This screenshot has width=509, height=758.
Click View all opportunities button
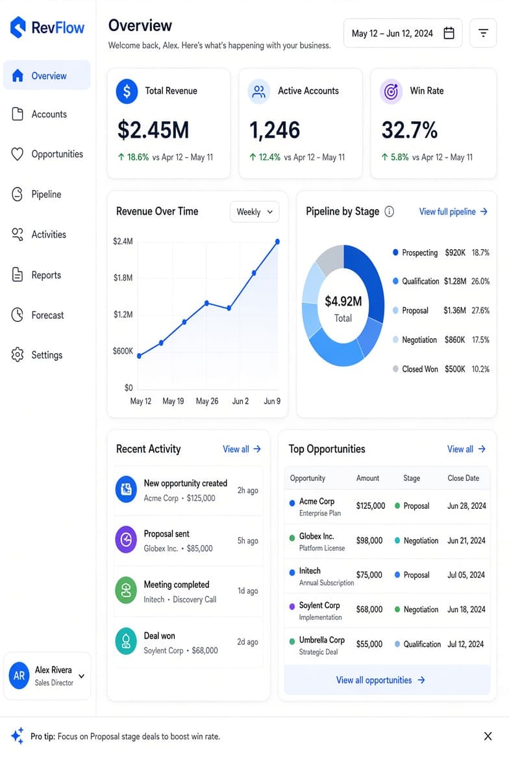(x=387, y=679)
